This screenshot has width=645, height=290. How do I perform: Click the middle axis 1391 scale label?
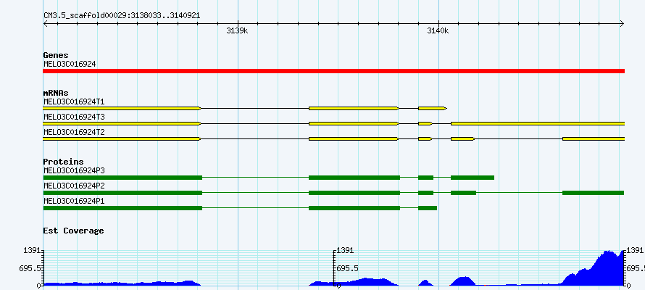coord(345,250)
